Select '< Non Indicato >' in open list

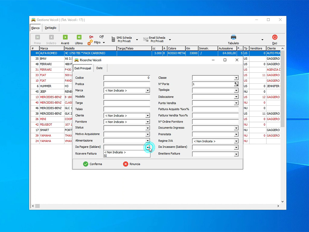tap(127, 152)
